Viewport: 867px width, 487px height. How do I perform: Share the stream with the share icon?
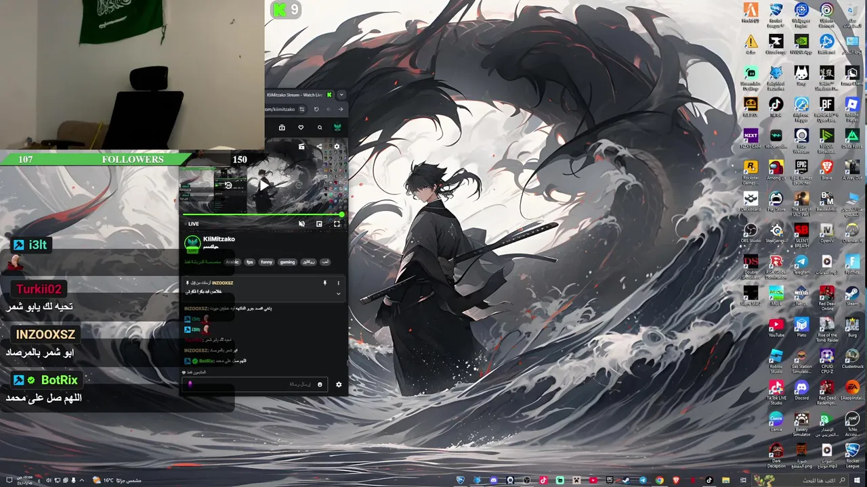(319, 146)
